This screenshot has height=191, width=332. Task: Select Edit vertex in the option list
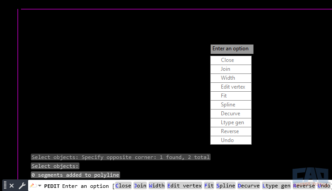[231, 87]
